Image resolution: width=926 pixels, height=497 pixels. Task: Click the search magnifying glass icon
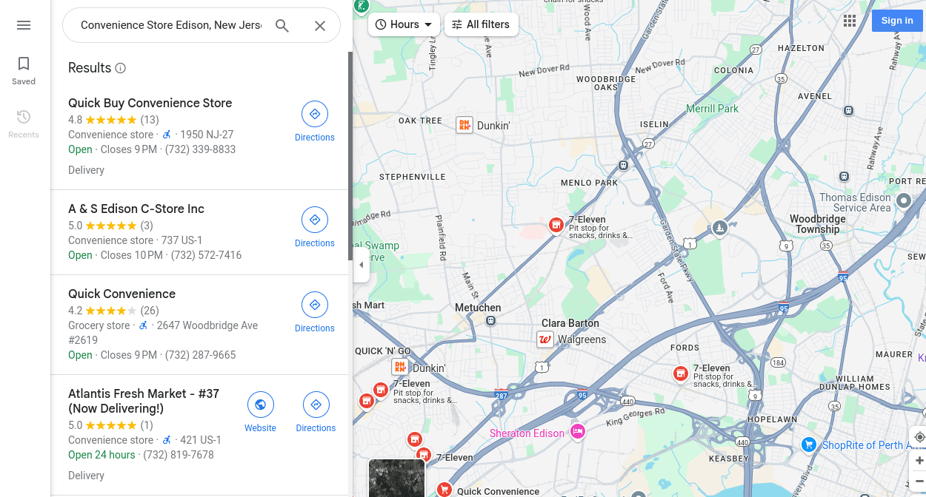click(x=282, y=25)
